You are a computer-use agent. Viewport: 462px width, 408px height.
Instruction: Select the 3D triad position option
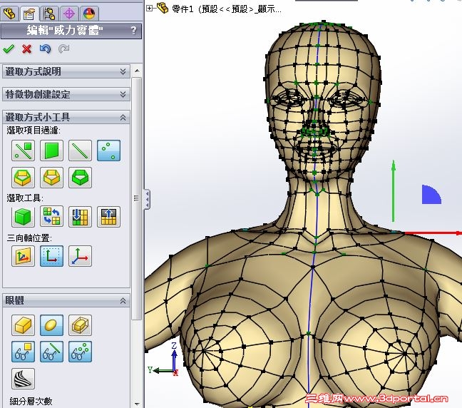pyautogui.click(x=80, y=256)
